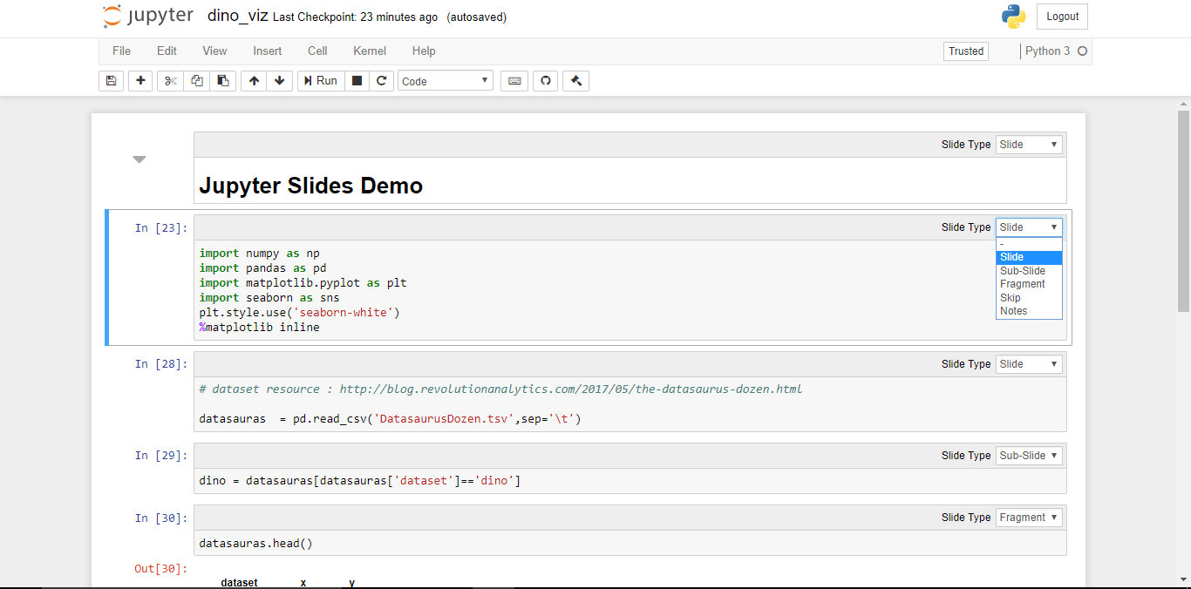Restart the kernel with circular arrow icon
This screenshot has height=589, width=1191.
(x=381, y=81)
